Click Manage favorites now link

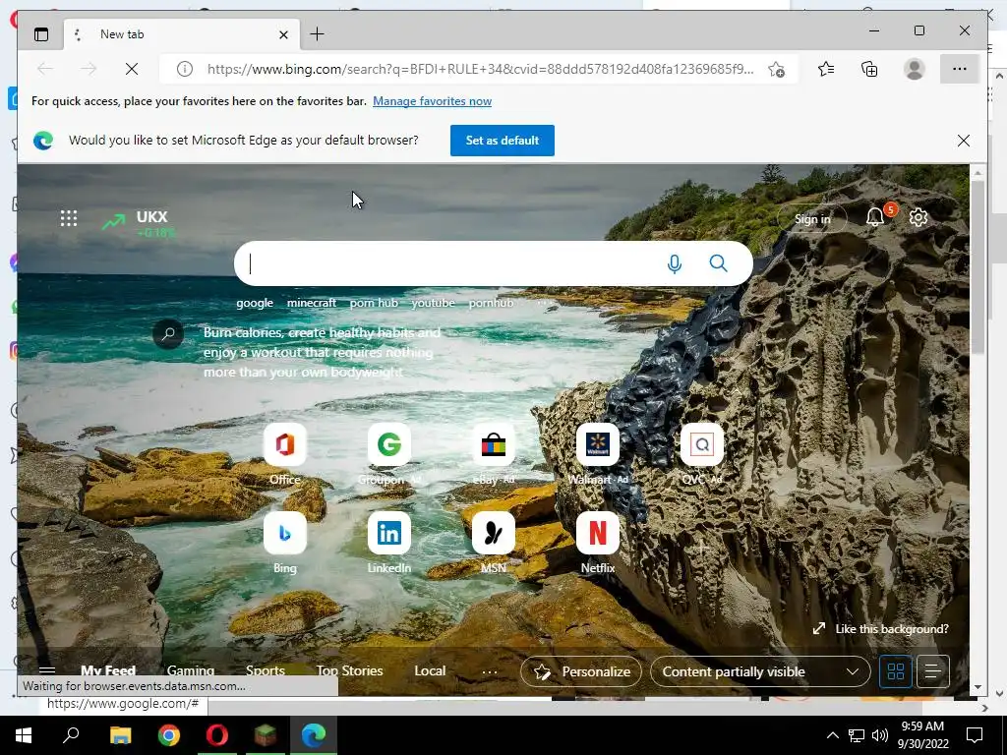click(x=433, y=101)
